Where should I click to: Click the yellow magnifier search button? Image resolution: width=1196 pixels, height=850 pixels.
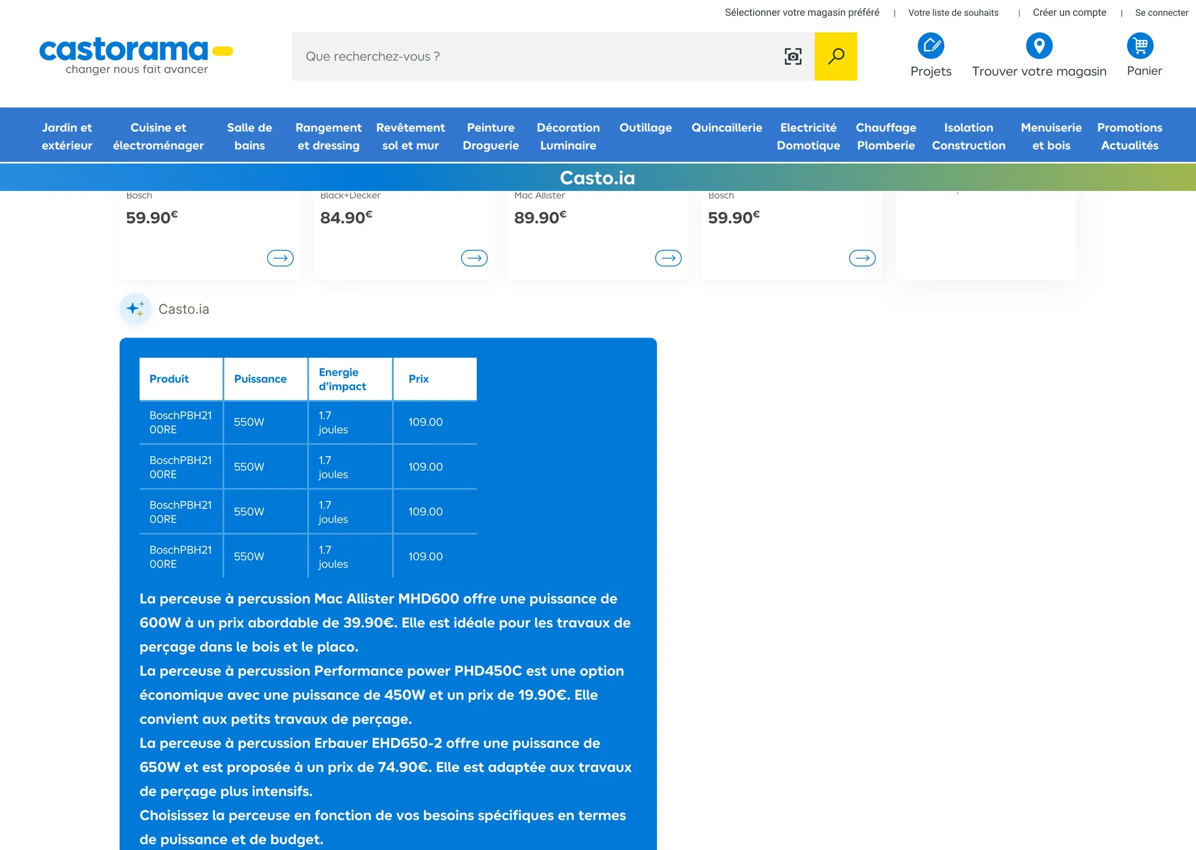836,57
